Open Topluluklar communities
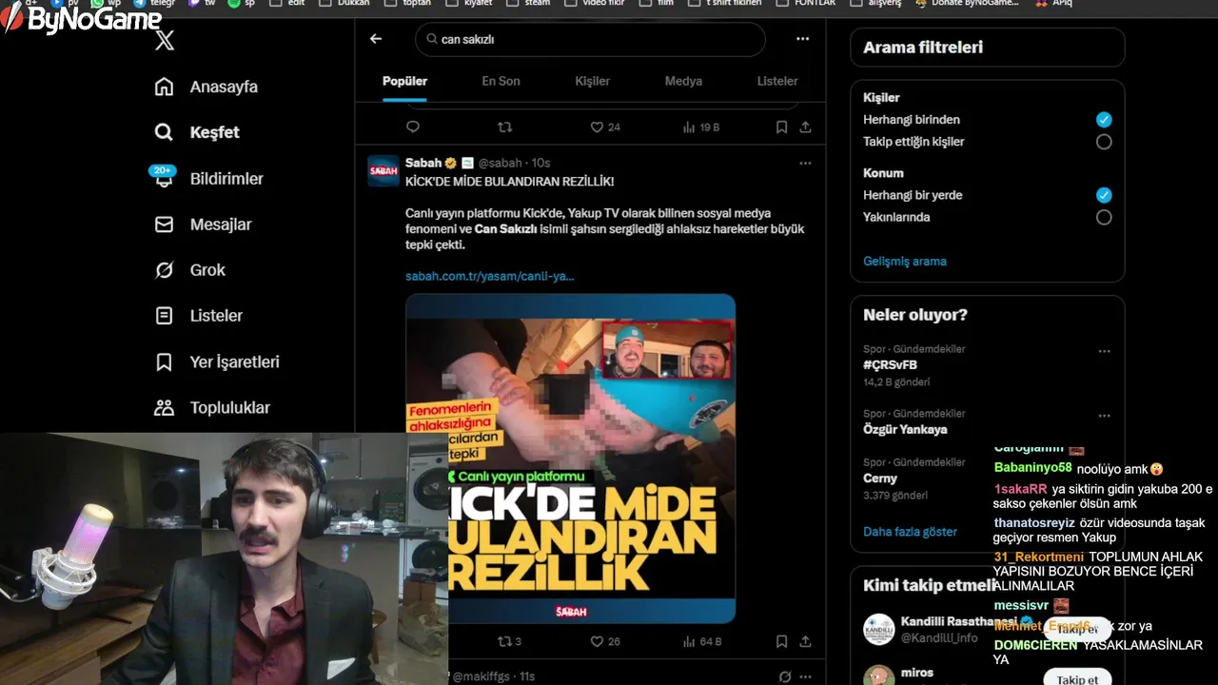Image resolution: width=1218 pixels, height=685 pixels. [230, 407]
